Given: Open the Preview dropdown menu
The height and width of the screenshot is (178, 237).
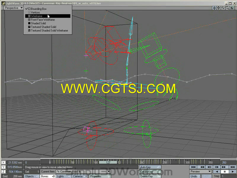Looking at the screenshot, I should [201, 171].
